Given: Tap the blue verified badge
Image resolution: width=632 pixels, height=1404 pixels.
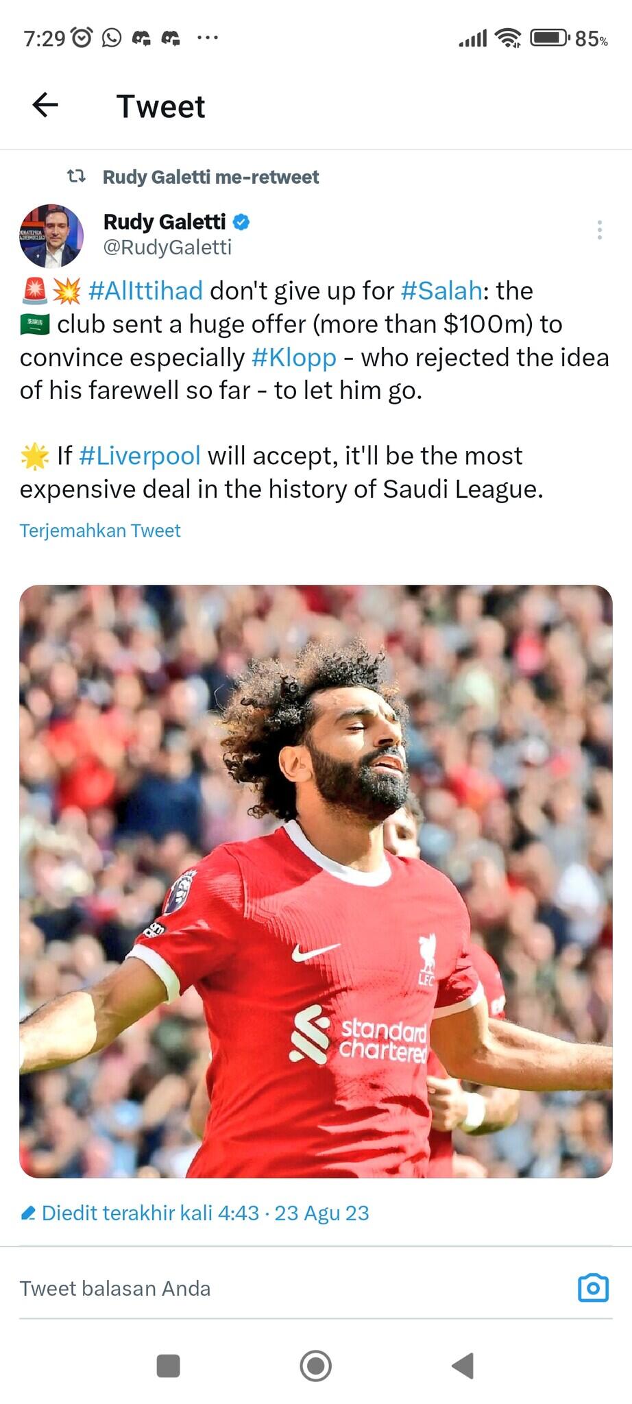Looking at the screenshot, I should (x=241, y=221).
